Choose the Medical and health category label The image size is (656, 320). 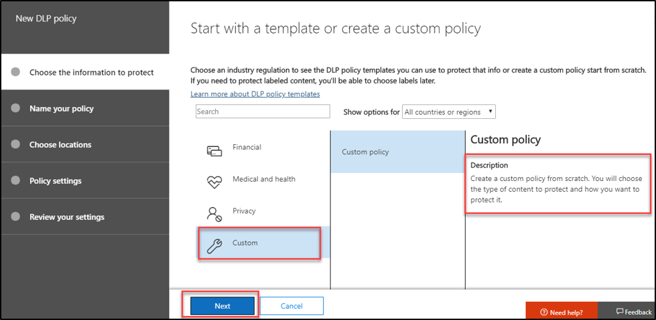[x=263, y=179]
